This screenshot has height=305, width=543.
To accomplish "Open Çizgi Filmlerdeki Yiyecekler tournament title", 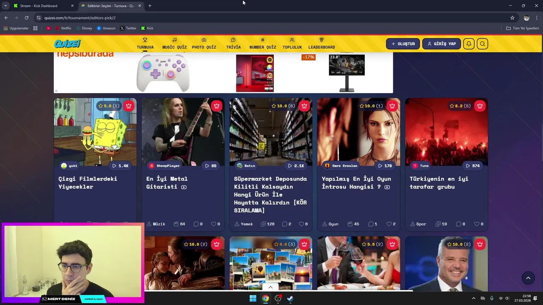I will pyautogui.click(x=88, y=183).
